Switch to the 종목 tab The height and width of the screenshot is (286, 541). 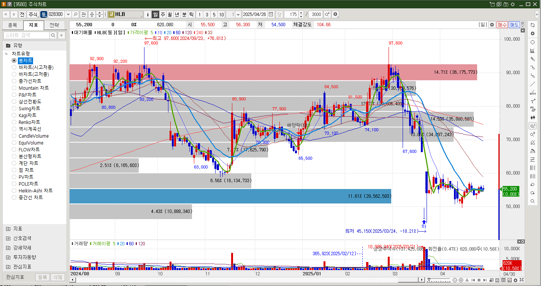[13, 25]
